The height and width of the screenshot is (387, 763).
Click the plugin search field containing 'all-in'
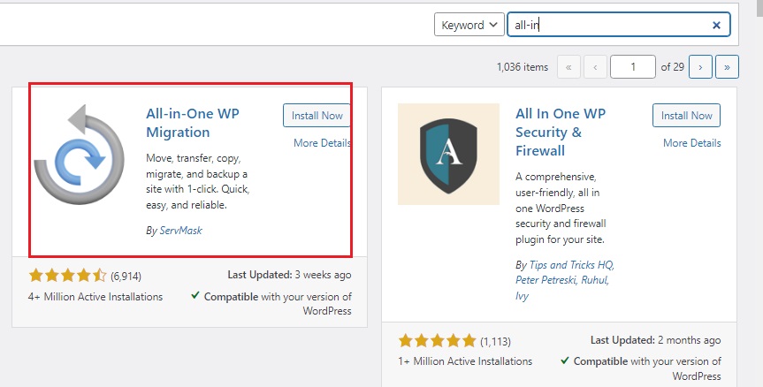click(x=619, y=25)
